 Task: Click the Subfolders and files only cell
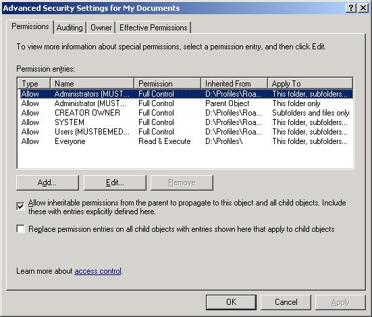coord(311,113)
